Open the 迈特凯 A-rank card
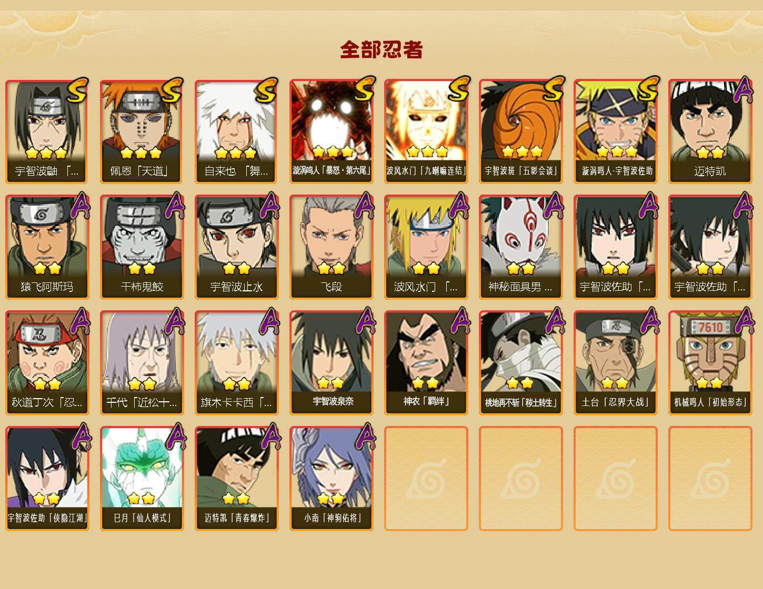 710,131
